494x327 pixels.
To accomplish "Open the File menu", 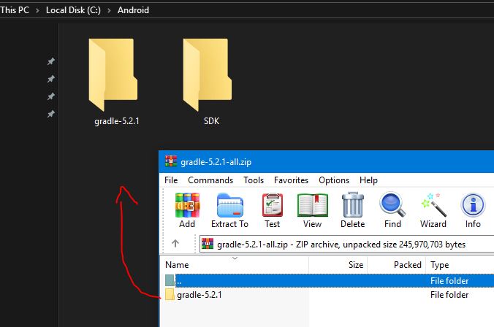I will point(171,180).
